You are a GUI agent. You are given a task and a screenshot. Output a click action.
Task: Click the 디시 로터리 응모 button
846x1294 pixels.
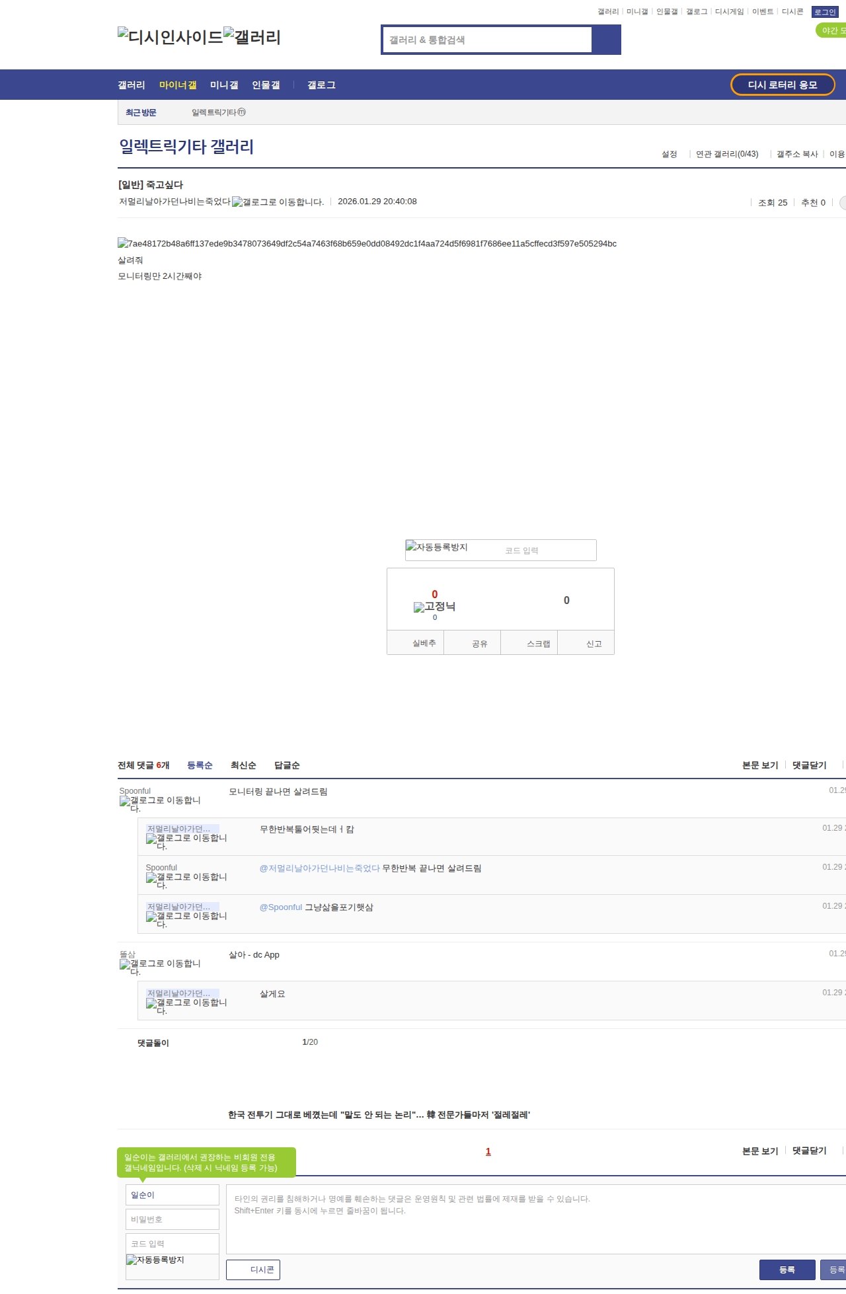coord(783,85)
